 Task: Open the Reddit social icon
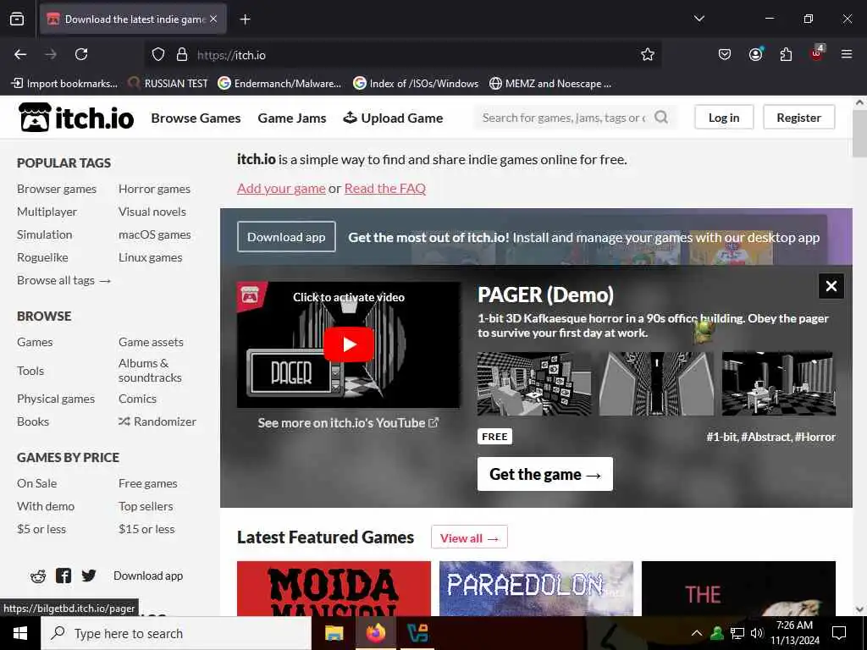(x=38, y=576)
